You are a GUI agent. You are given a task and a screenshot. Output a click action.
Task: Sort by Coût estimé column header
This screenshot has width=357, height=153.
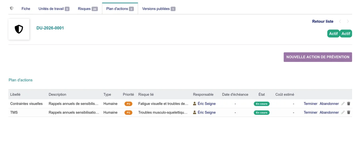click(x=285, y=95)
